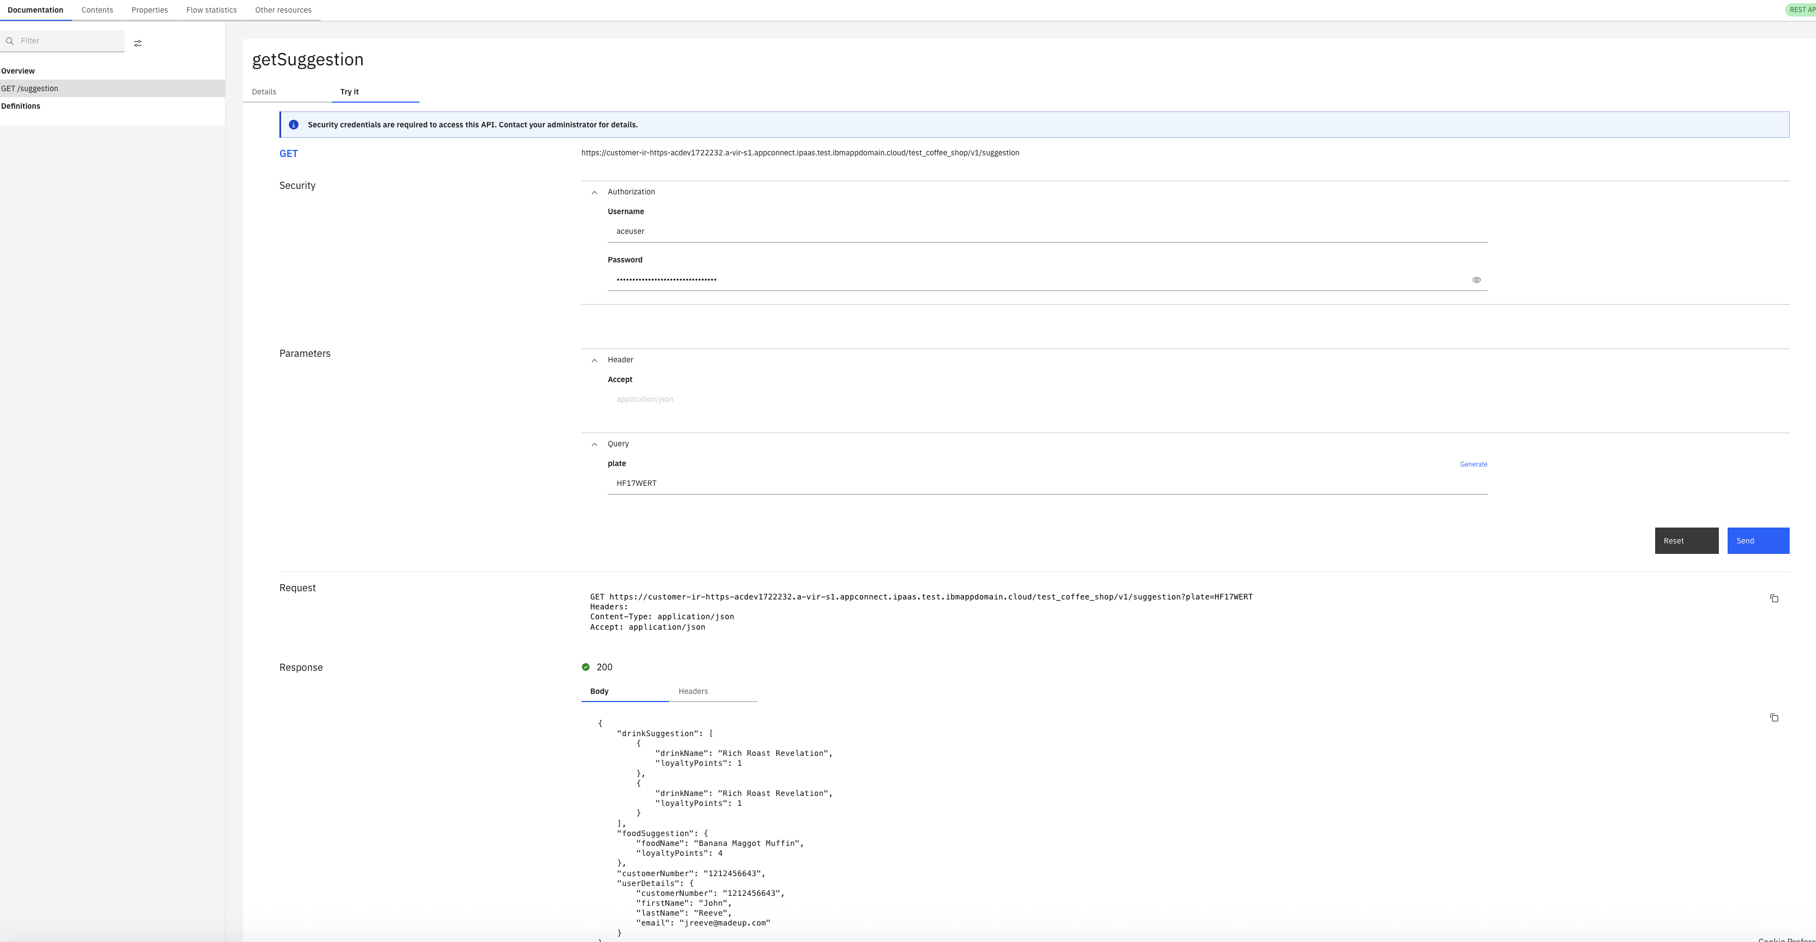Click the green 200 status check icon
The image size is (1816, 942).
tap(585, 667)
